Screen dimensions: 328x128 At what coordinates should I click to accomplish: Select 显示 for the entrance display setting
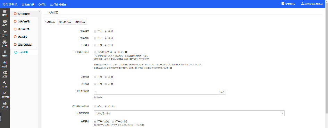point(95,106)
